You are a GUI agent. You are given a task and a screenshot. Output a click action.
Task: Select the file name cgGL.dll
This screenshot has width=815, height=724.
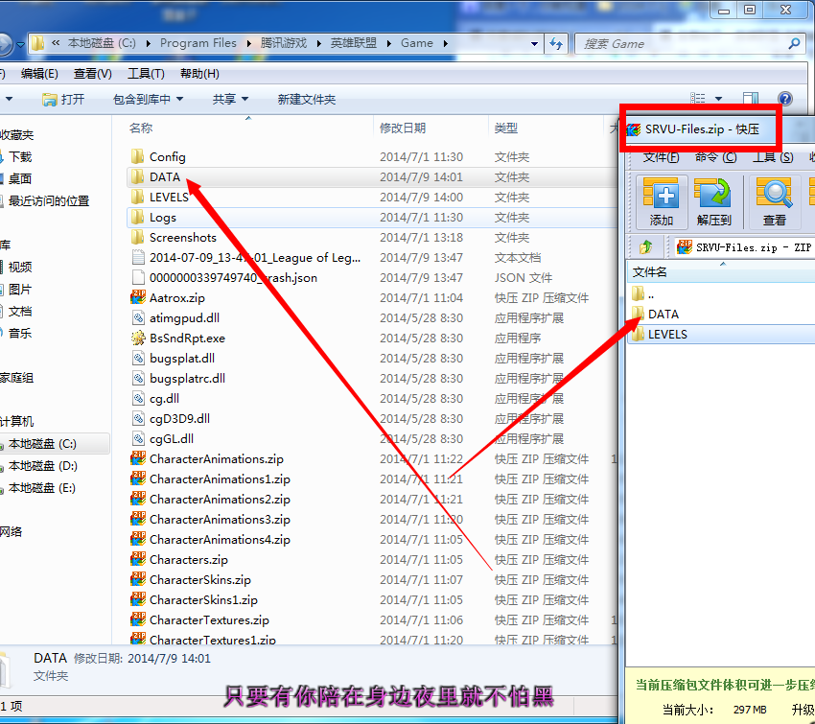172,439
